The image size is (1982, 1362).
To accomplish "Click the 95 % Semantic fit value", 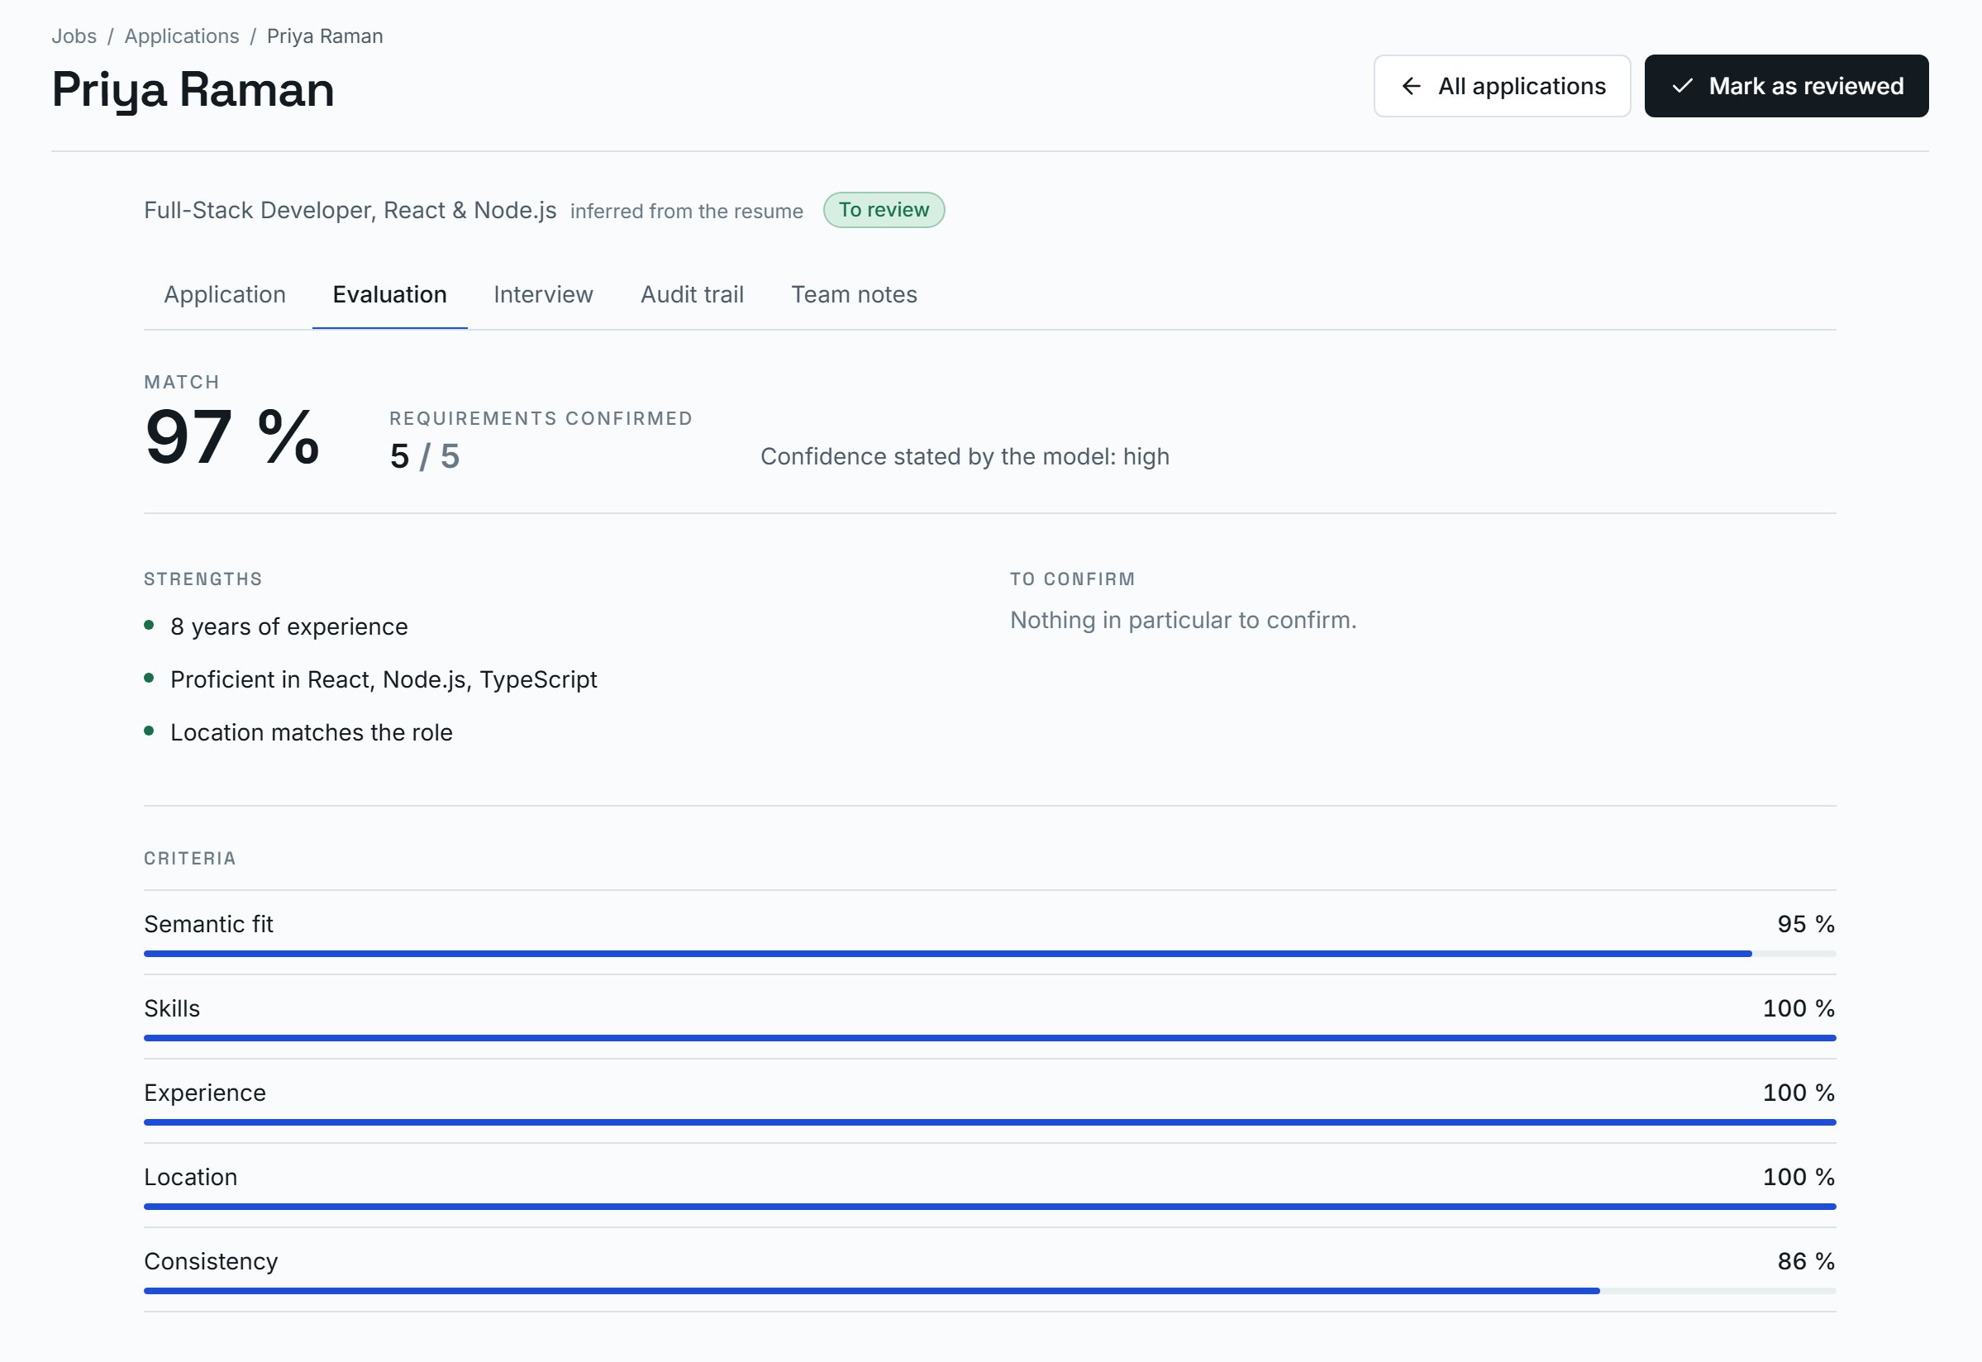I will (x=1806, y=924).
